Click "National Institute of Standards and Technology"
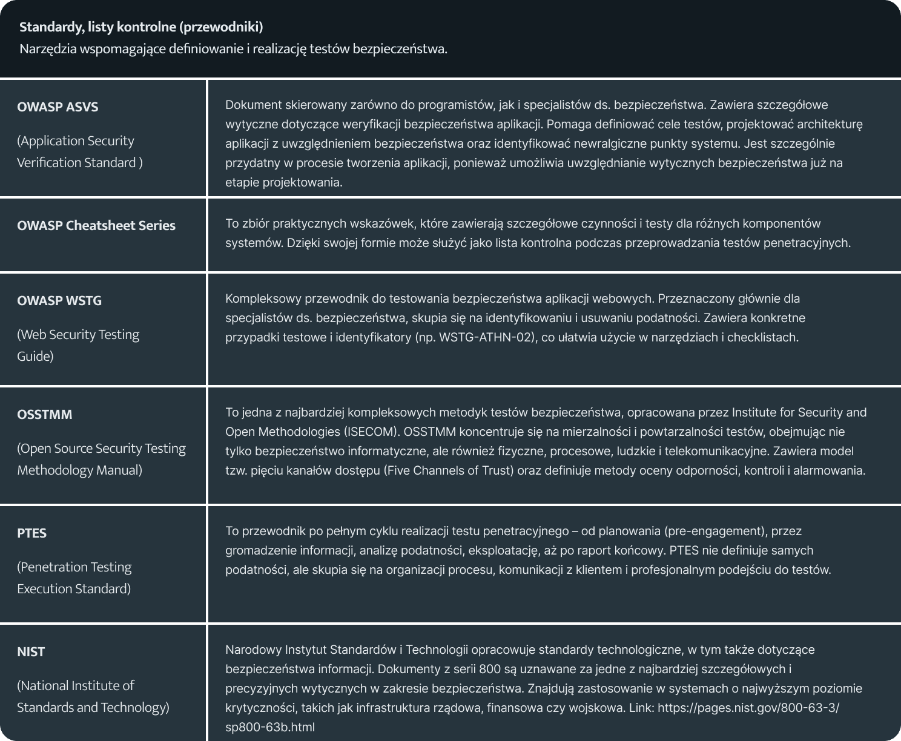901x741 pixels. coord(93,696)
